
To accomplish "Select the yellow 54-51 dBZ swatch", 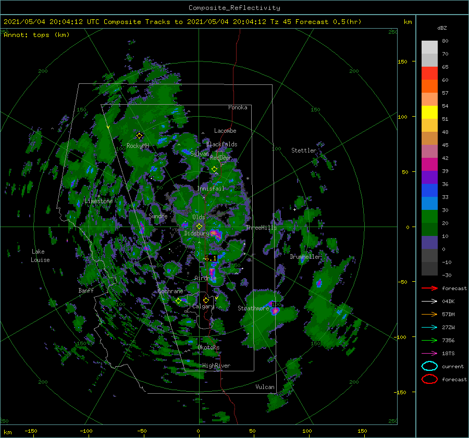I will click(429, 112).
